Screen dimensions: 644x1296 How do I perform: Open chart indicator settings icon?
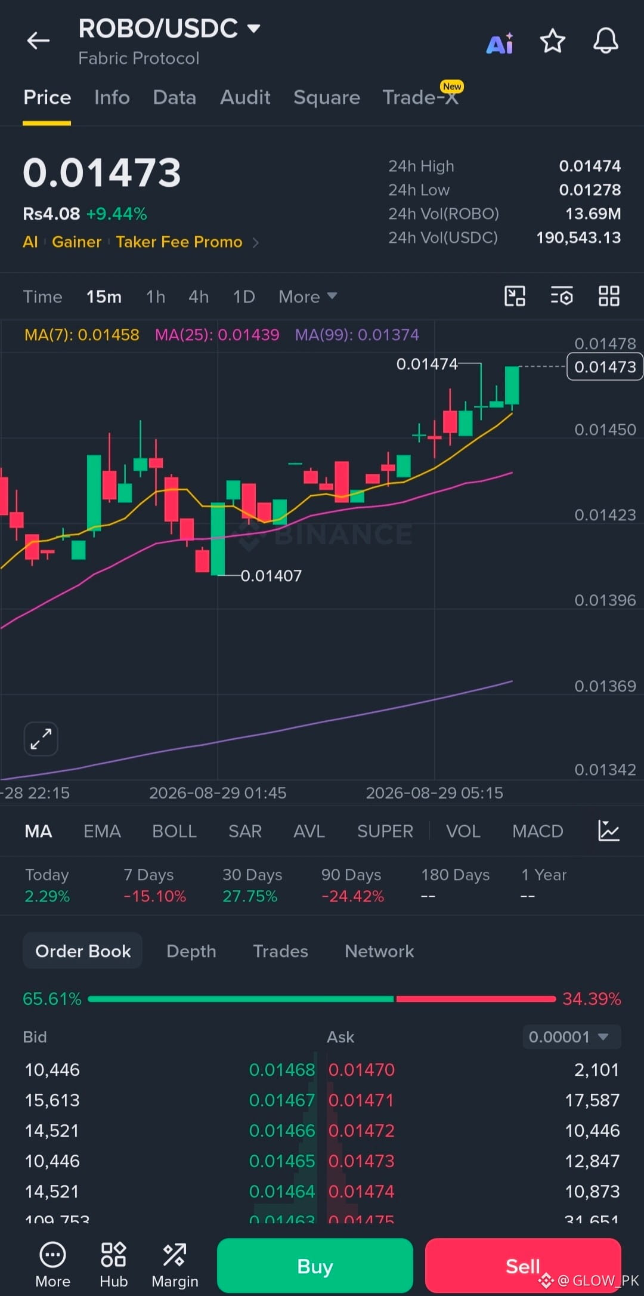point(562,296)
